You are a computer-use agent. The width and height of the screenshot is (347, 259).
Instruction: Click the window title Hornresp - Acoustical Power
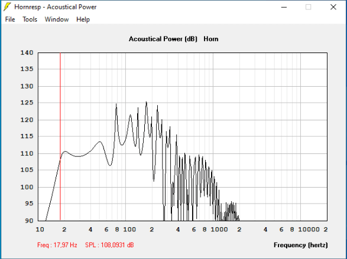click(x=56, y=7)
